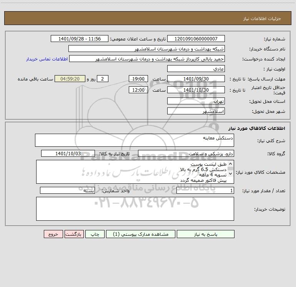296x287 pixels.
Task: Select general description field دستکش معاینه
Action: [135, 140]
